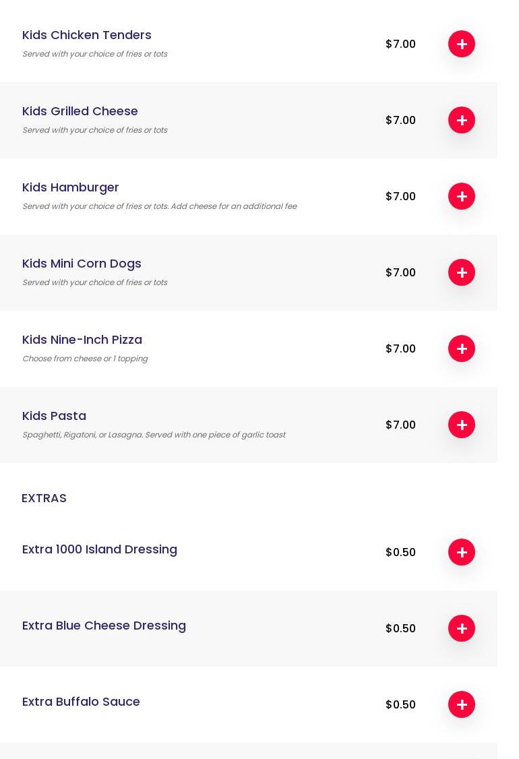Select the Extra Buffalo Sauce name
The width and height of the screenshot is (519, 759).
coord(81,702)
